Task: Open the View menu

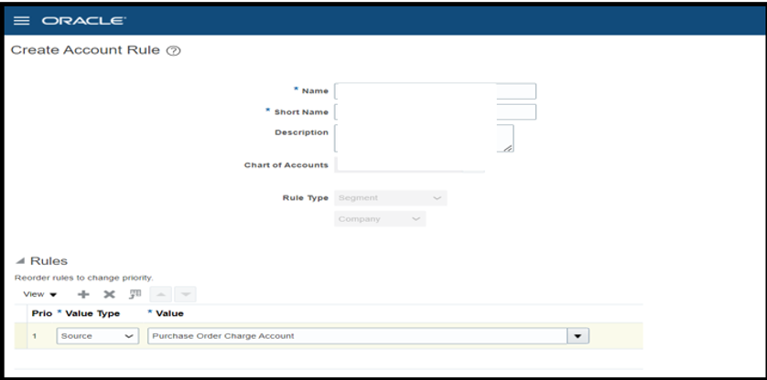Action: pyautogui.click(x=40, y=294)
